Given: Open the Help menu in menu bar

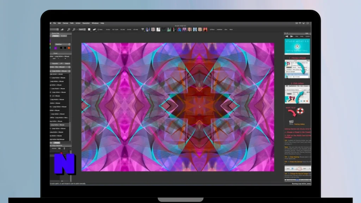Looking at the screenshot, I should tap(102, 23).
